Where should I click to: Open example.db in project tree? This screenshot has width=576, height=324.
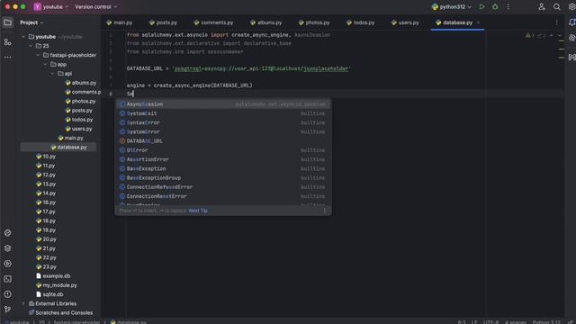tap(53, 276)
